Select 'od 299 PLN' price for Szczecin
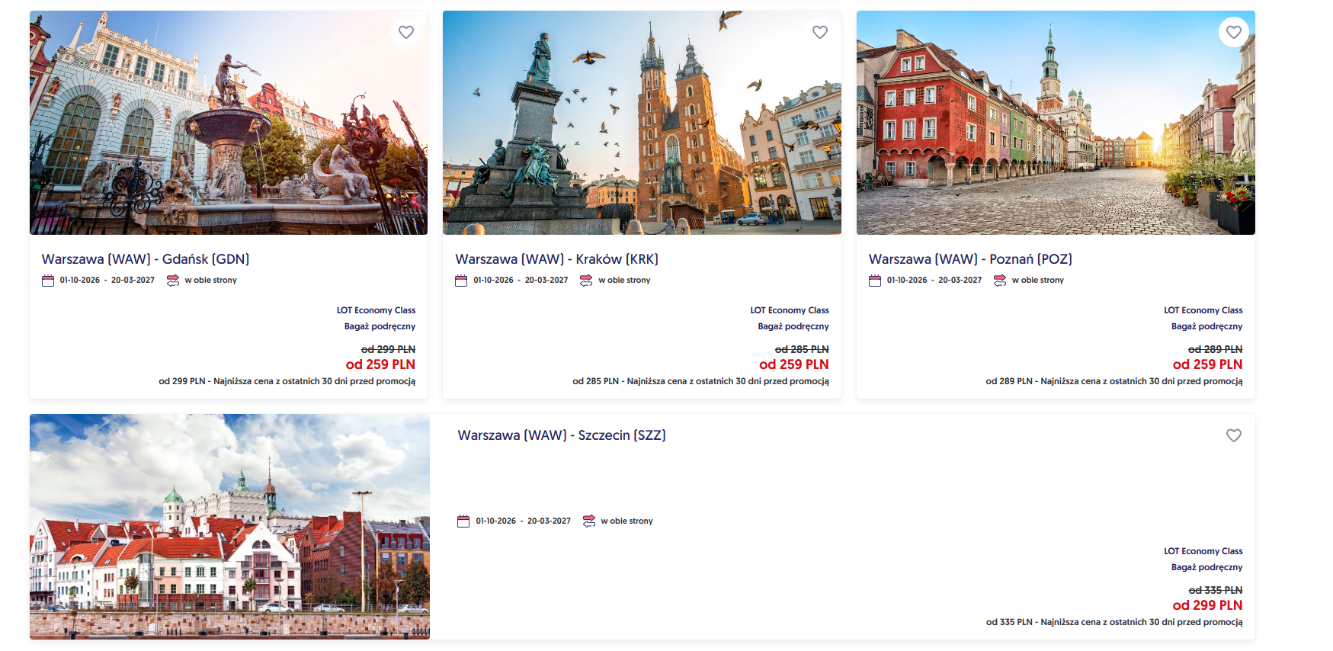 click(1207, 605)
